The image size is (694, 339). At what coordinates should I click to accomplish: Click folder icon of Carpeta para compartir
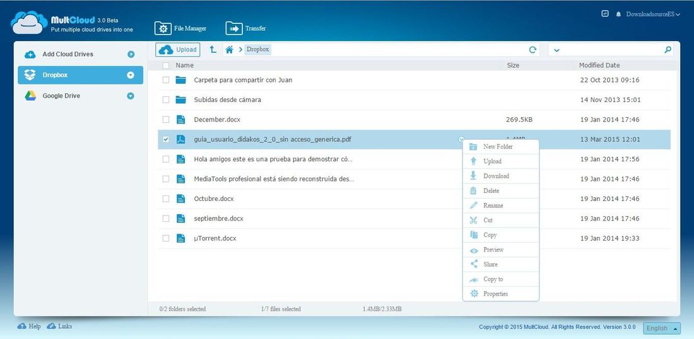click(x=180, y=80)
